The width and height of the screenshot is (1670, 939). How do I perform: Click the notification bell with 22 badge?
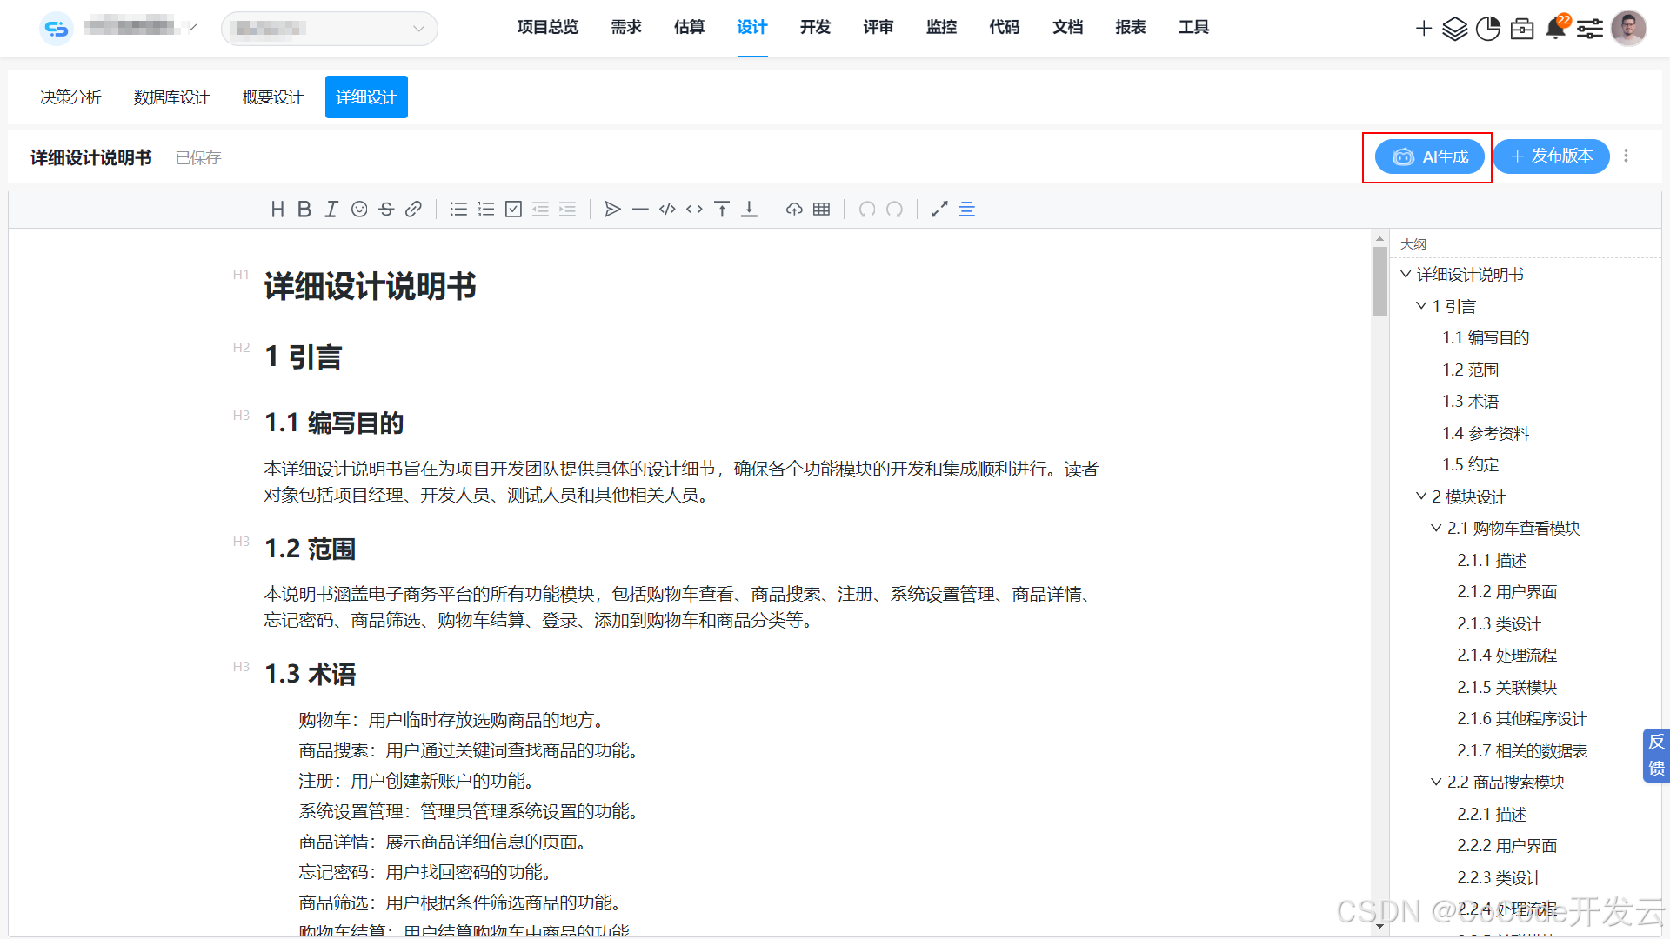click(1557, 28)
